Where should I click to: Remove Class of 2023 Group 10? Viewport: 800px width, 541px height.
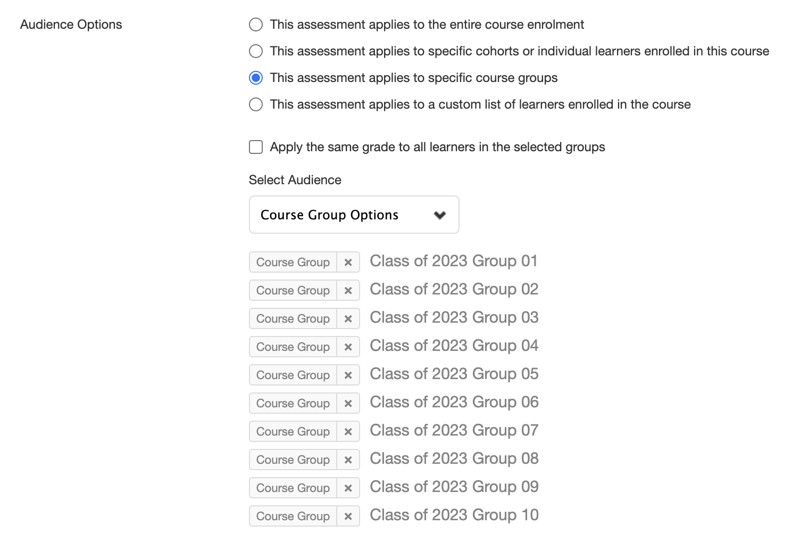(x=348, y=516)
